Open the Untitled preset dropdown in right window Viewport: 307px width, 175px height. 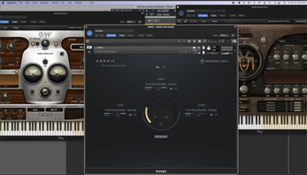click(205, 11)
